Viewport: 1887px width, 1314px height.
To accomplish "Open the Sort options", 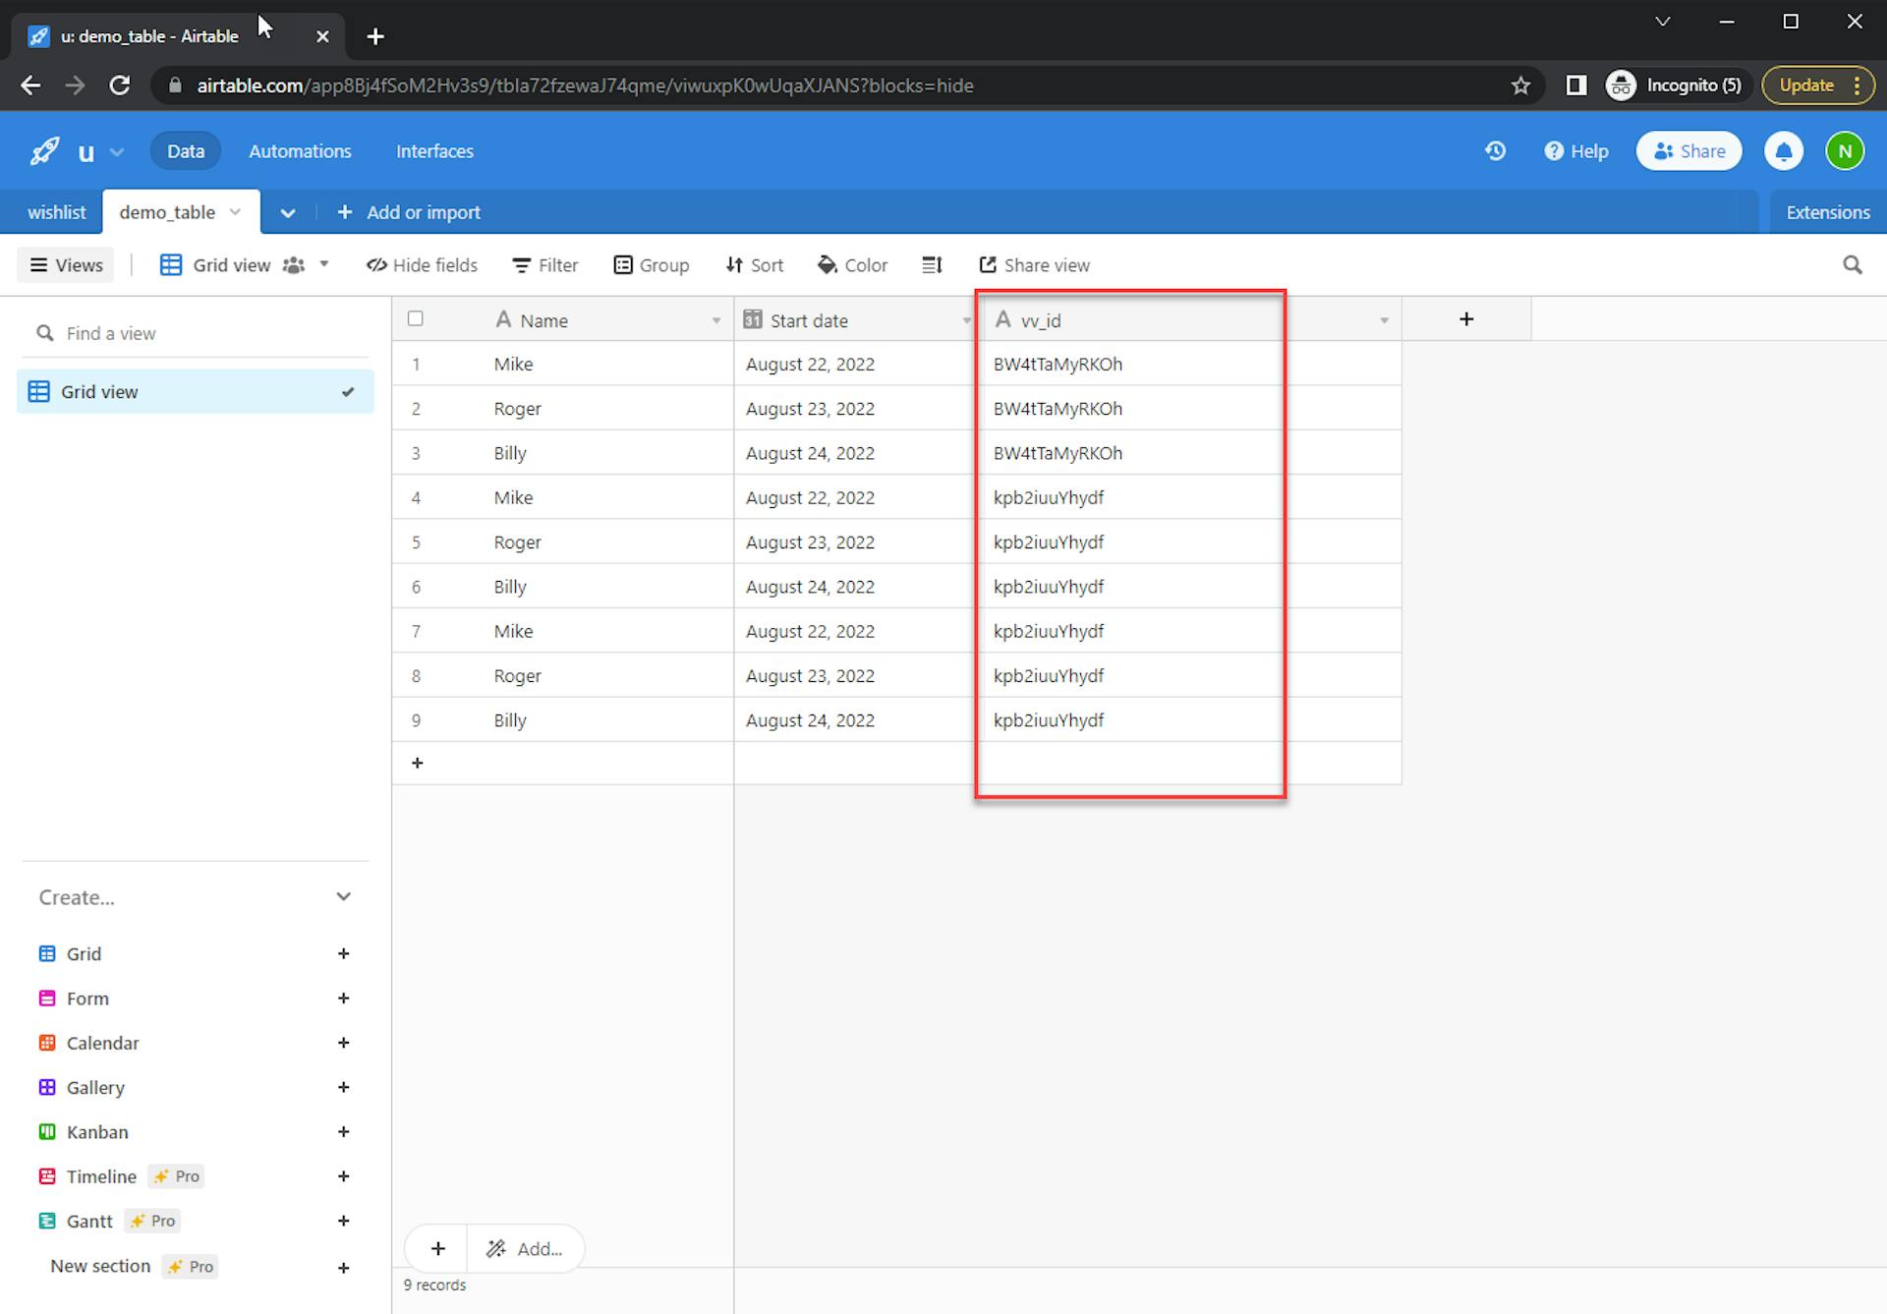I will tap(754, 264).
